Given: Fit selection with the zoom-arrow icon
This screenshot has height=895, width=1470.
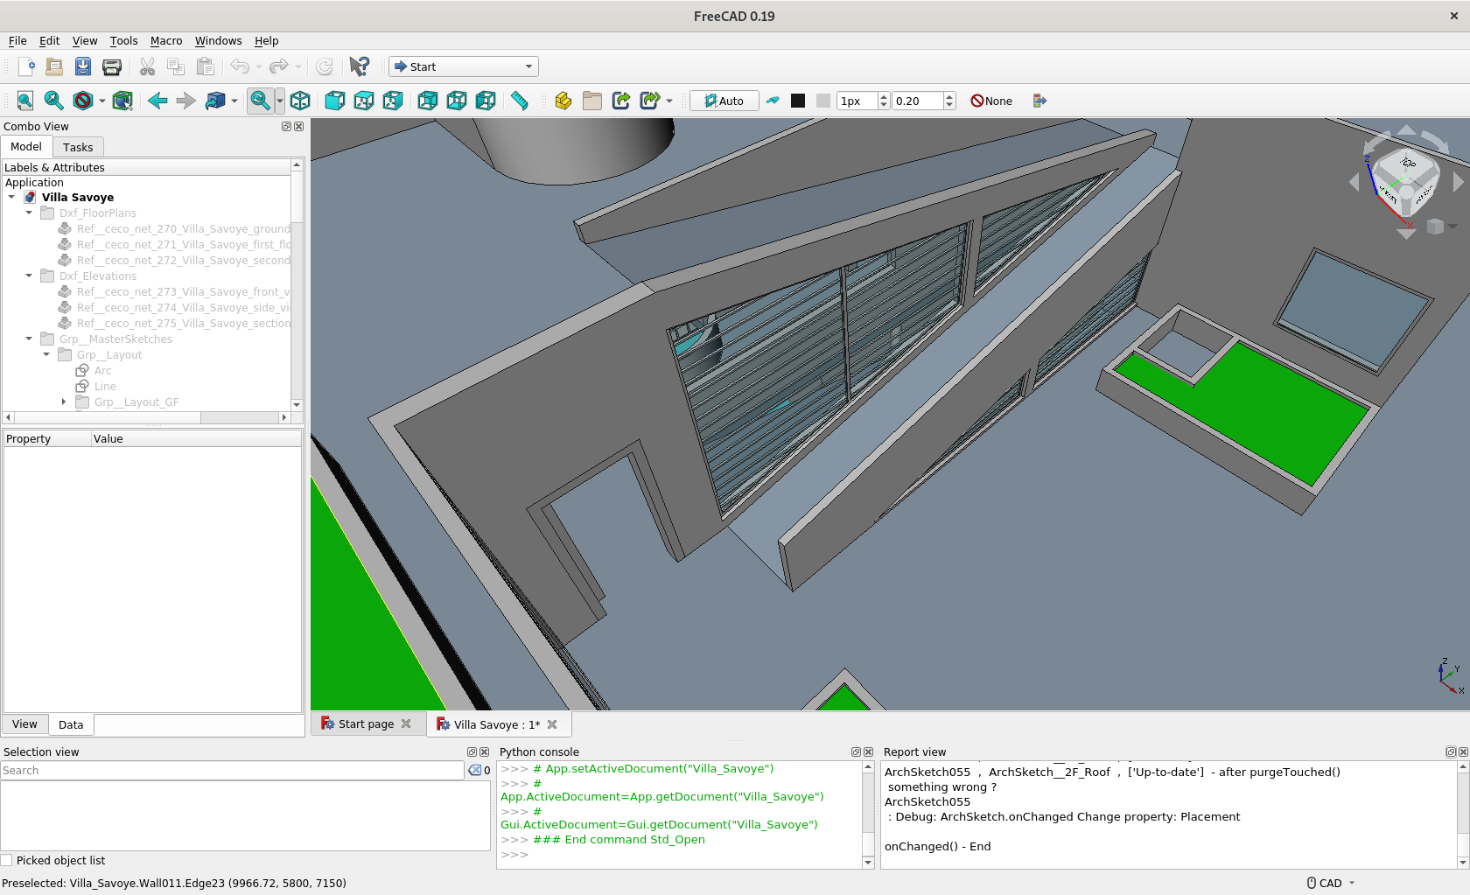Looking at the screenshot, I should (x=54, y=101).
